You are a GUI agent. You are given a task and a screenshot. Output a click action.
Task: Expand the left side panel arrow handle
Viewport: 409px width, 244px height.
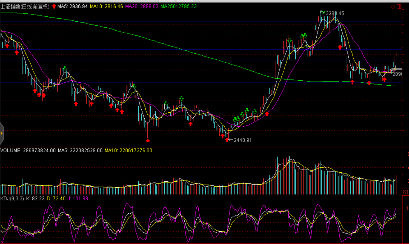(2, 133)
